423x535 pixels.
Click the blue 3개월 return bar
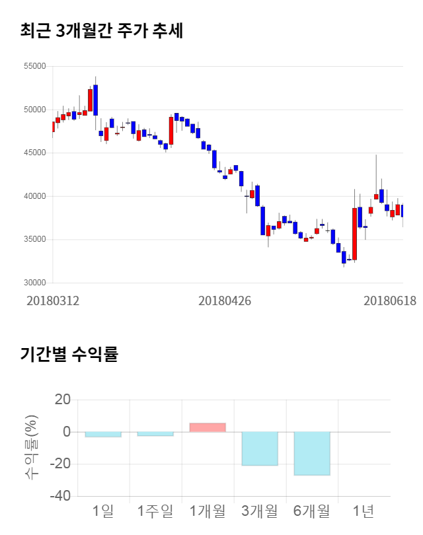pos(260,448)
